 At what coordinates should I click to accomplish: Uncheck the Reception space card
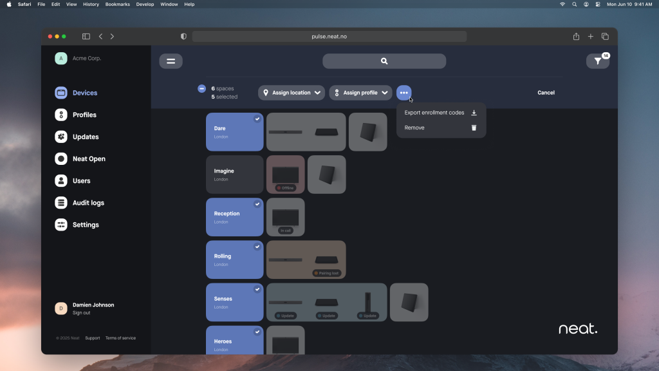point(234,217)
